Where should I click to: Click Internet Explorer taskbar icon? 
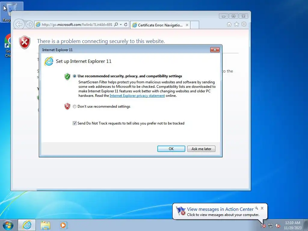coord(27,225)
